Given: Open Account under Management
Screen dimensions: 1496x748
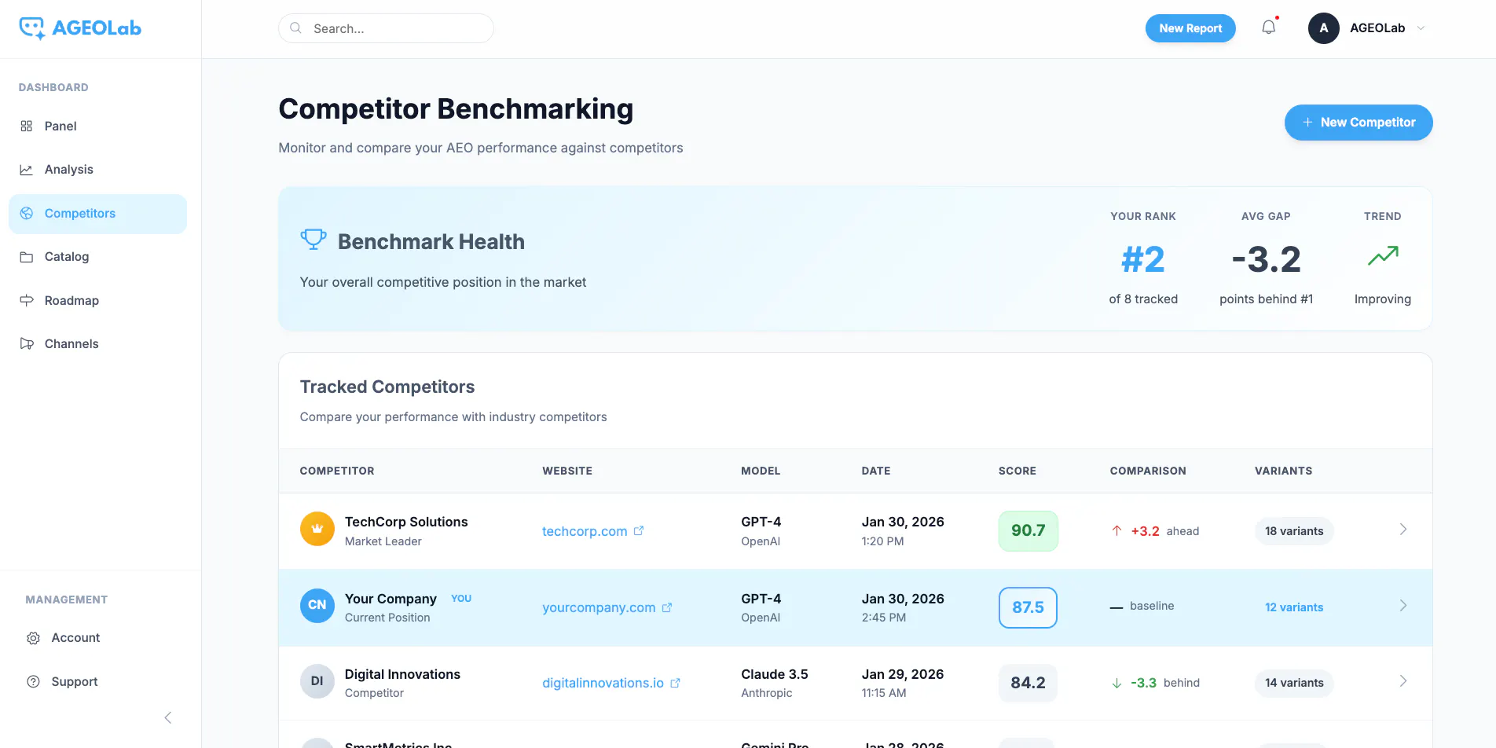Looking at the screenshot, I should pos(101,638).
